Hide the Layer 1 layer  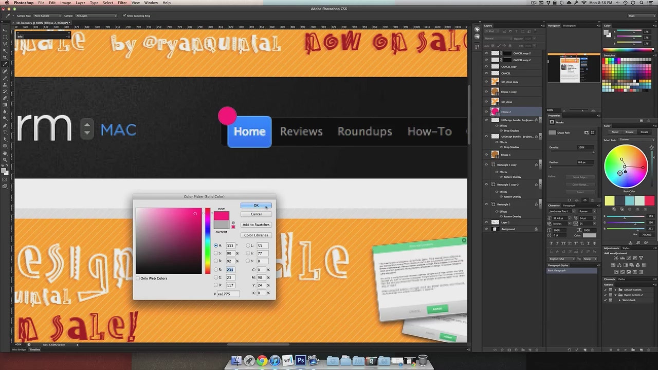(x=486, y=222)
